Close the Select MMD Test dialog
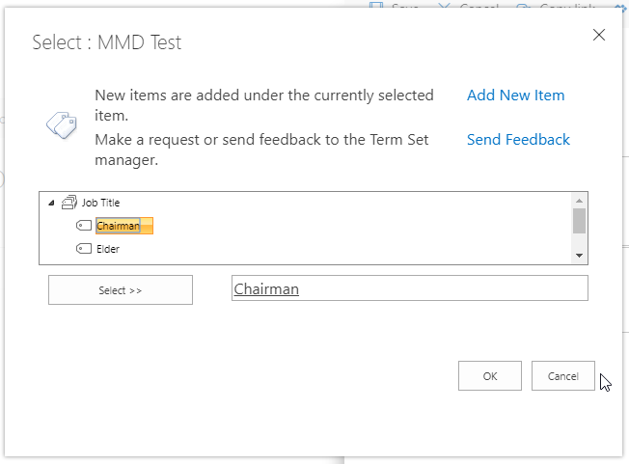This screenshot has height=464, width=629. click(599, 35)
